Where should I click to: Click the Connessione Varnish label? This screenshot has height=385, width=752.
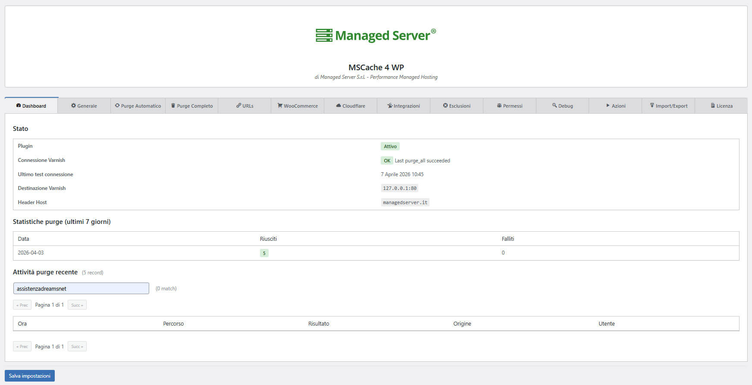(41, 160)
